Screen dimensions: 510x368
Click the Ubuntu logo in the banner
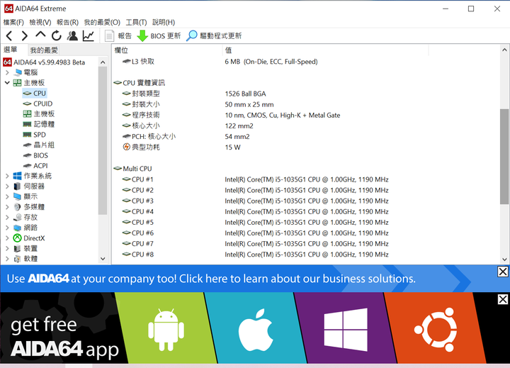(x=436, y=330)
